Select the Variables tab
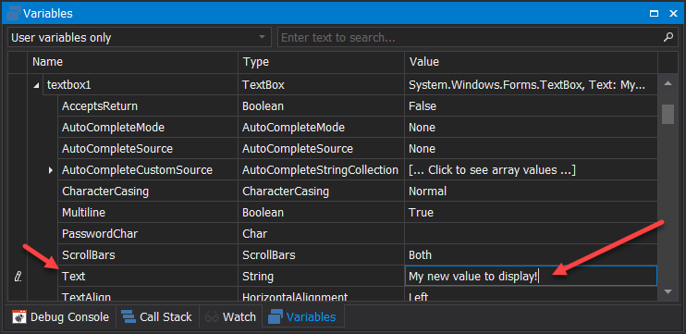Viewport: 686px width, 334px height. (303, 316)
